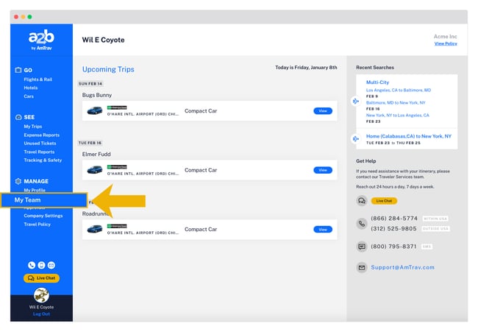Open My Team in the Manage menu
Screen dimensions: 478x332
pos(29,200)
